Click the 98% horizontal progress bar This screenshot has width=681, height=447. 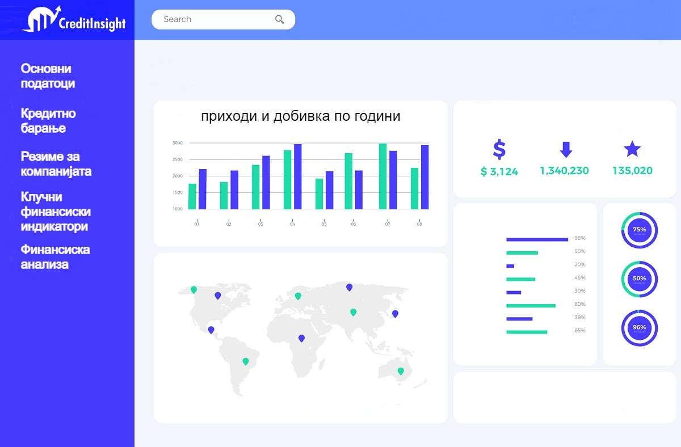point(537,239)
